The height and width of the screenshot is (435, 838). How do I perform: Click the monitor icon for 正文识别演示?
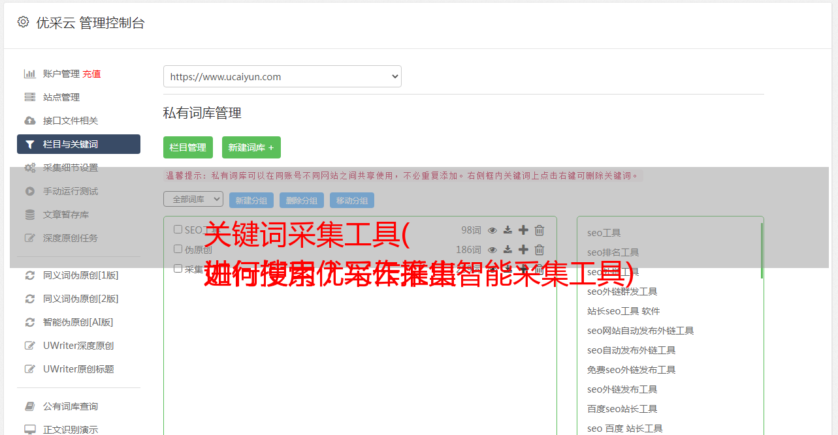(x=30, y=430)
